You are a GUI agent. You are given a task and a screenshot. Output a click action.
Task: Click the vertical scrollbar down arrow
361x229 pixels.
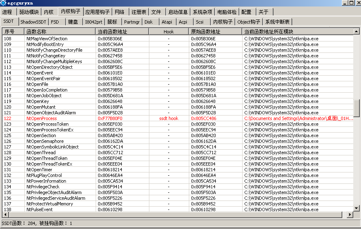click(357, 208)
